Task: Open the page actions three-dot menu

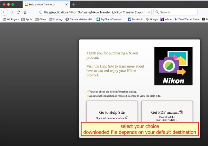Action: coord(148,12)
